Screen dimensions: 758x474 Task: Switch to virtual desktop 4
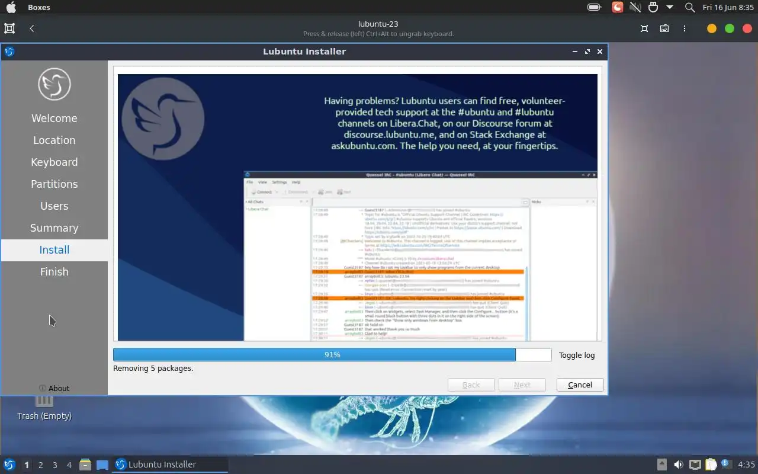pyautogui.click(x=69, y=465)
